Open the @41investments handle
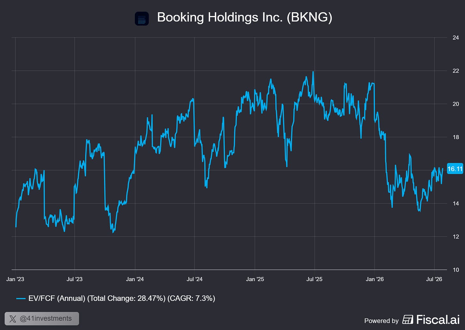 45,318
